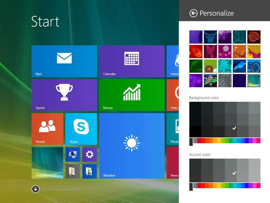Select the purple castle silhouette background
Viewport: 270px width, 203px height.
(x=225, y=37)
